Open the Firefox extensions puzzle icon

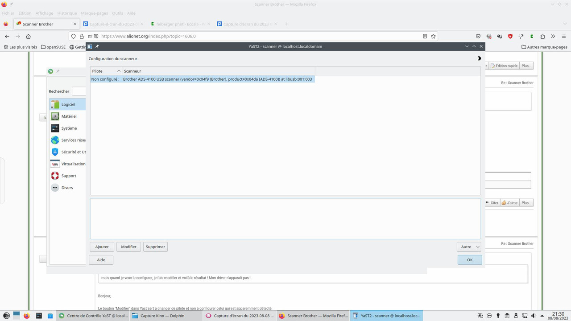[542, 36]
